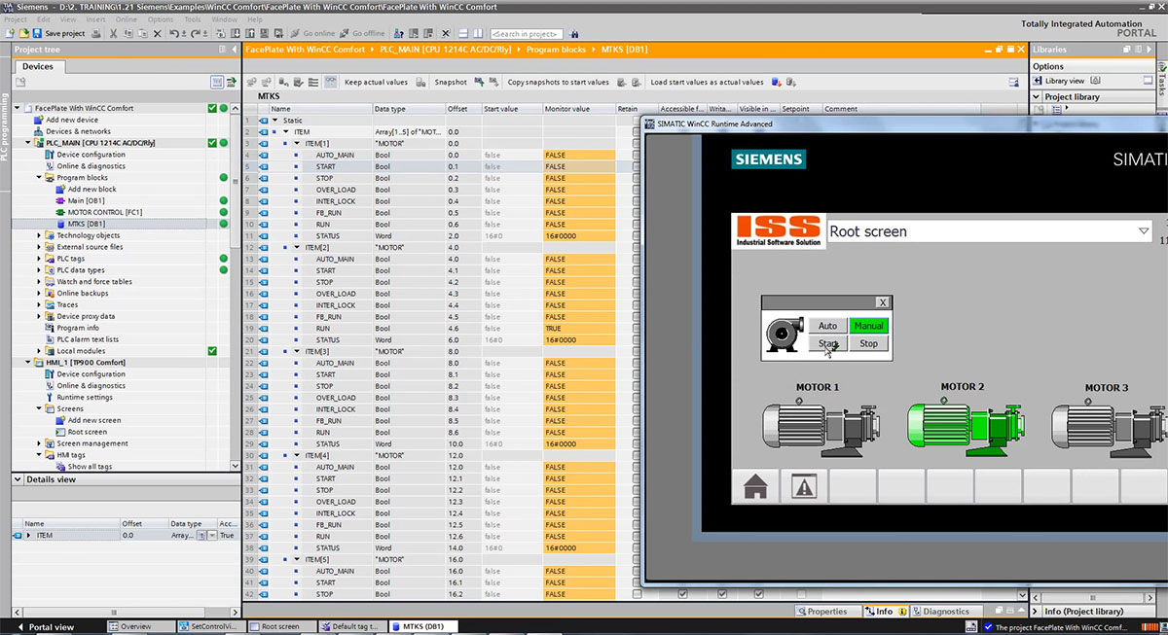
Task: Collapse the Details view panel
Action: [x=17, y=479]
